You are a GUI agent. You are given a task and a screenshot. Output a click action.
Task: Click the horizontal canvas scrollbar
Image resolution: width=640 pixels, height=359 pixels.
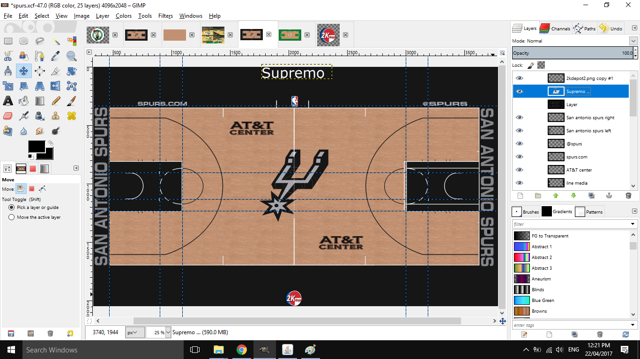[297, 321]
